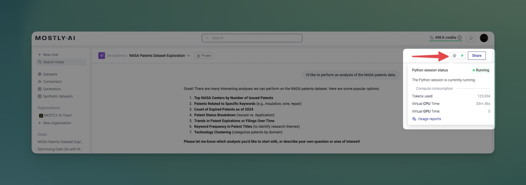The width and height of the screenshot is (526, 185).
Task: Go to Connectors in sidebar
Action: tap(52, 82)
